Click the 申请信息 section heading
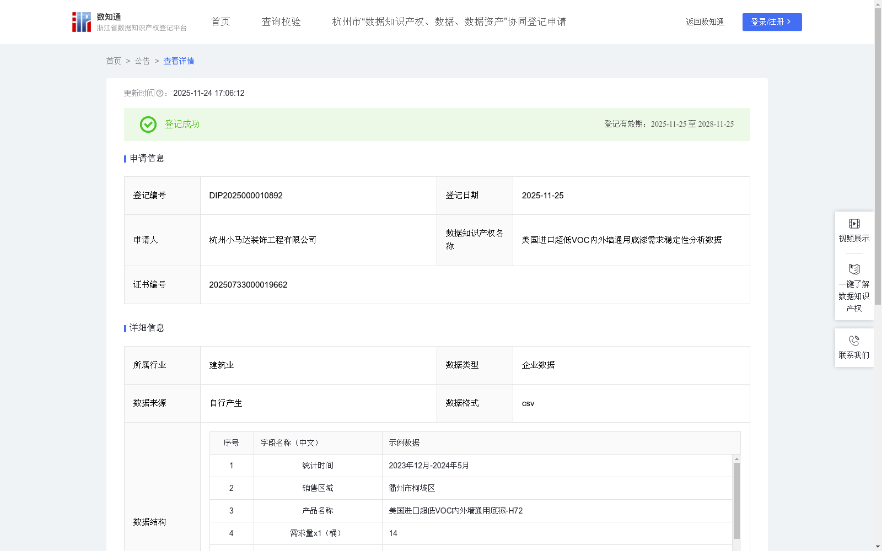 [147, 159]
